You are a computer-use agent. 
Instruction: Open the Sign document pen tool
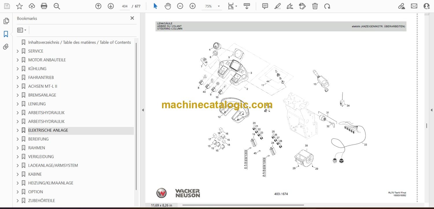[290, 6]
